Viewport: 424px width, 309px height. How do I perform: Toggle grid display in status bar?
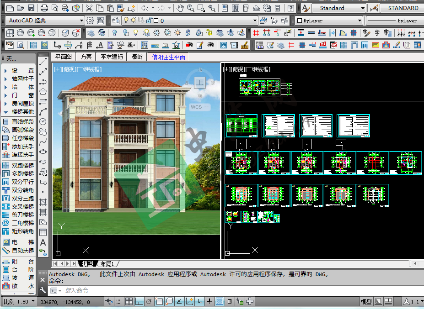129,301
